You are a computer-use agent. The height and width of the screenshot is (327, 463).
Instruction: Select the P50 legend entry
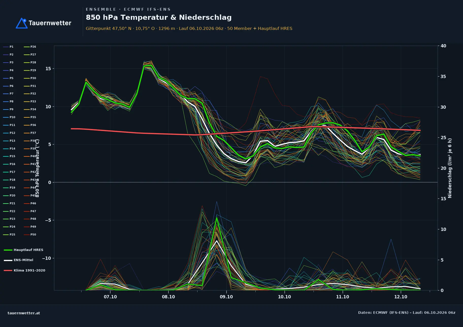[x=30, y=235]
